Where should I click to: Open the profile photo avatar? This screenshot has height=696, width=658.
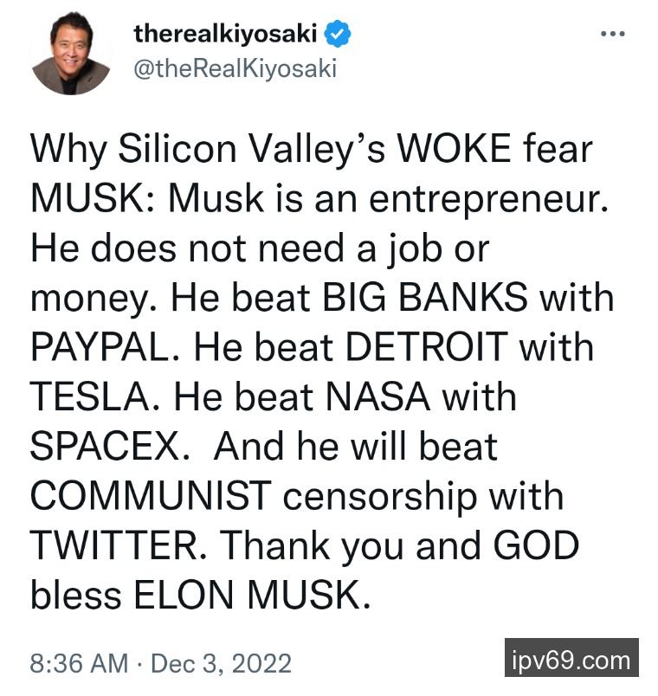point(71,55)
